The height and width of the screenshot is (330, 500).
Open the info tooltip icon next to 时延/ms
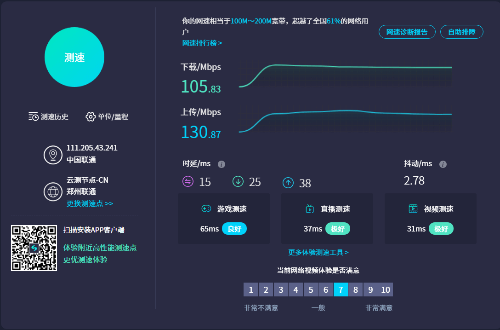221,164
